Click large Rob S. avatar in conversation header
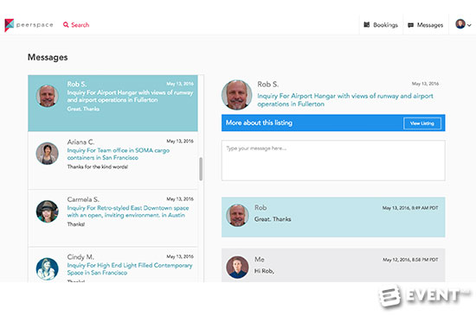This screenshot has width=476, height=315. (237, 95)
